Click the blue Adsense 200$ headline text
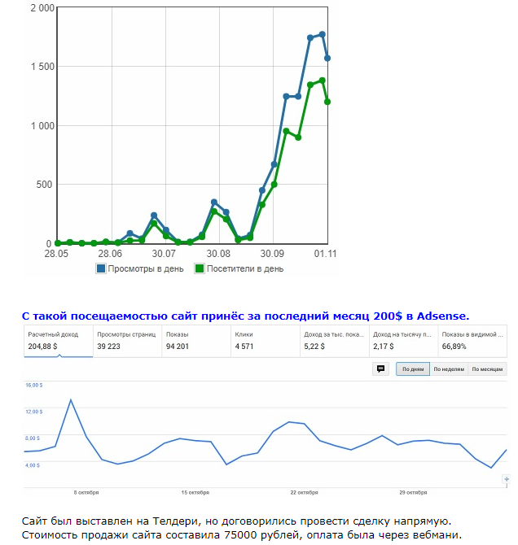Viewport: 518px width, 545px height. pyautogui.click(x=244, y=315)
